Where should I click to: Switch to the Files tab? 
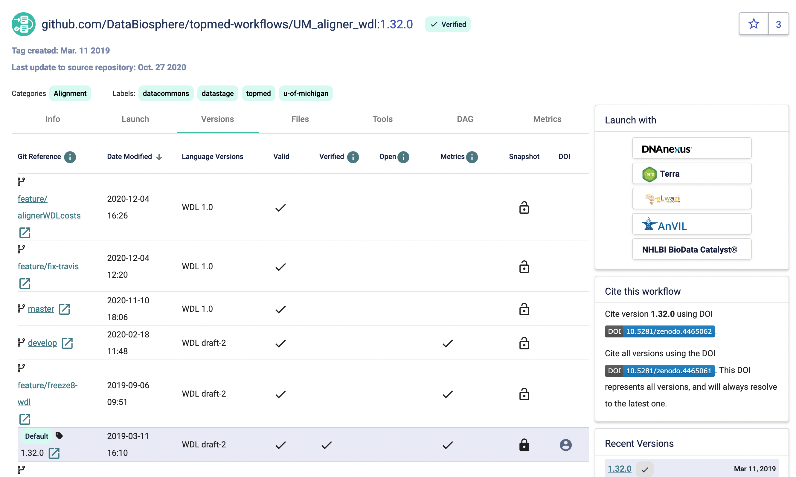(x=300, y=119)
